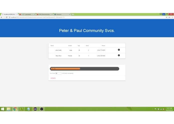Click the phone number '(314) 771-0975'
The width and height of the screenshot is (174, 124).
(101, 50)
